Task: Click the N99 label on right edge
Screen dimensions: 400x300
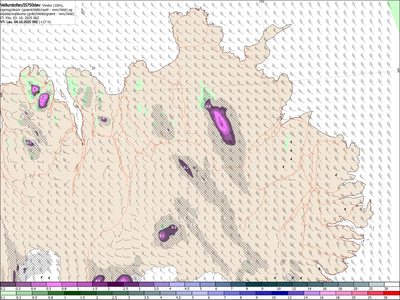Action: (x=398, y=70)
